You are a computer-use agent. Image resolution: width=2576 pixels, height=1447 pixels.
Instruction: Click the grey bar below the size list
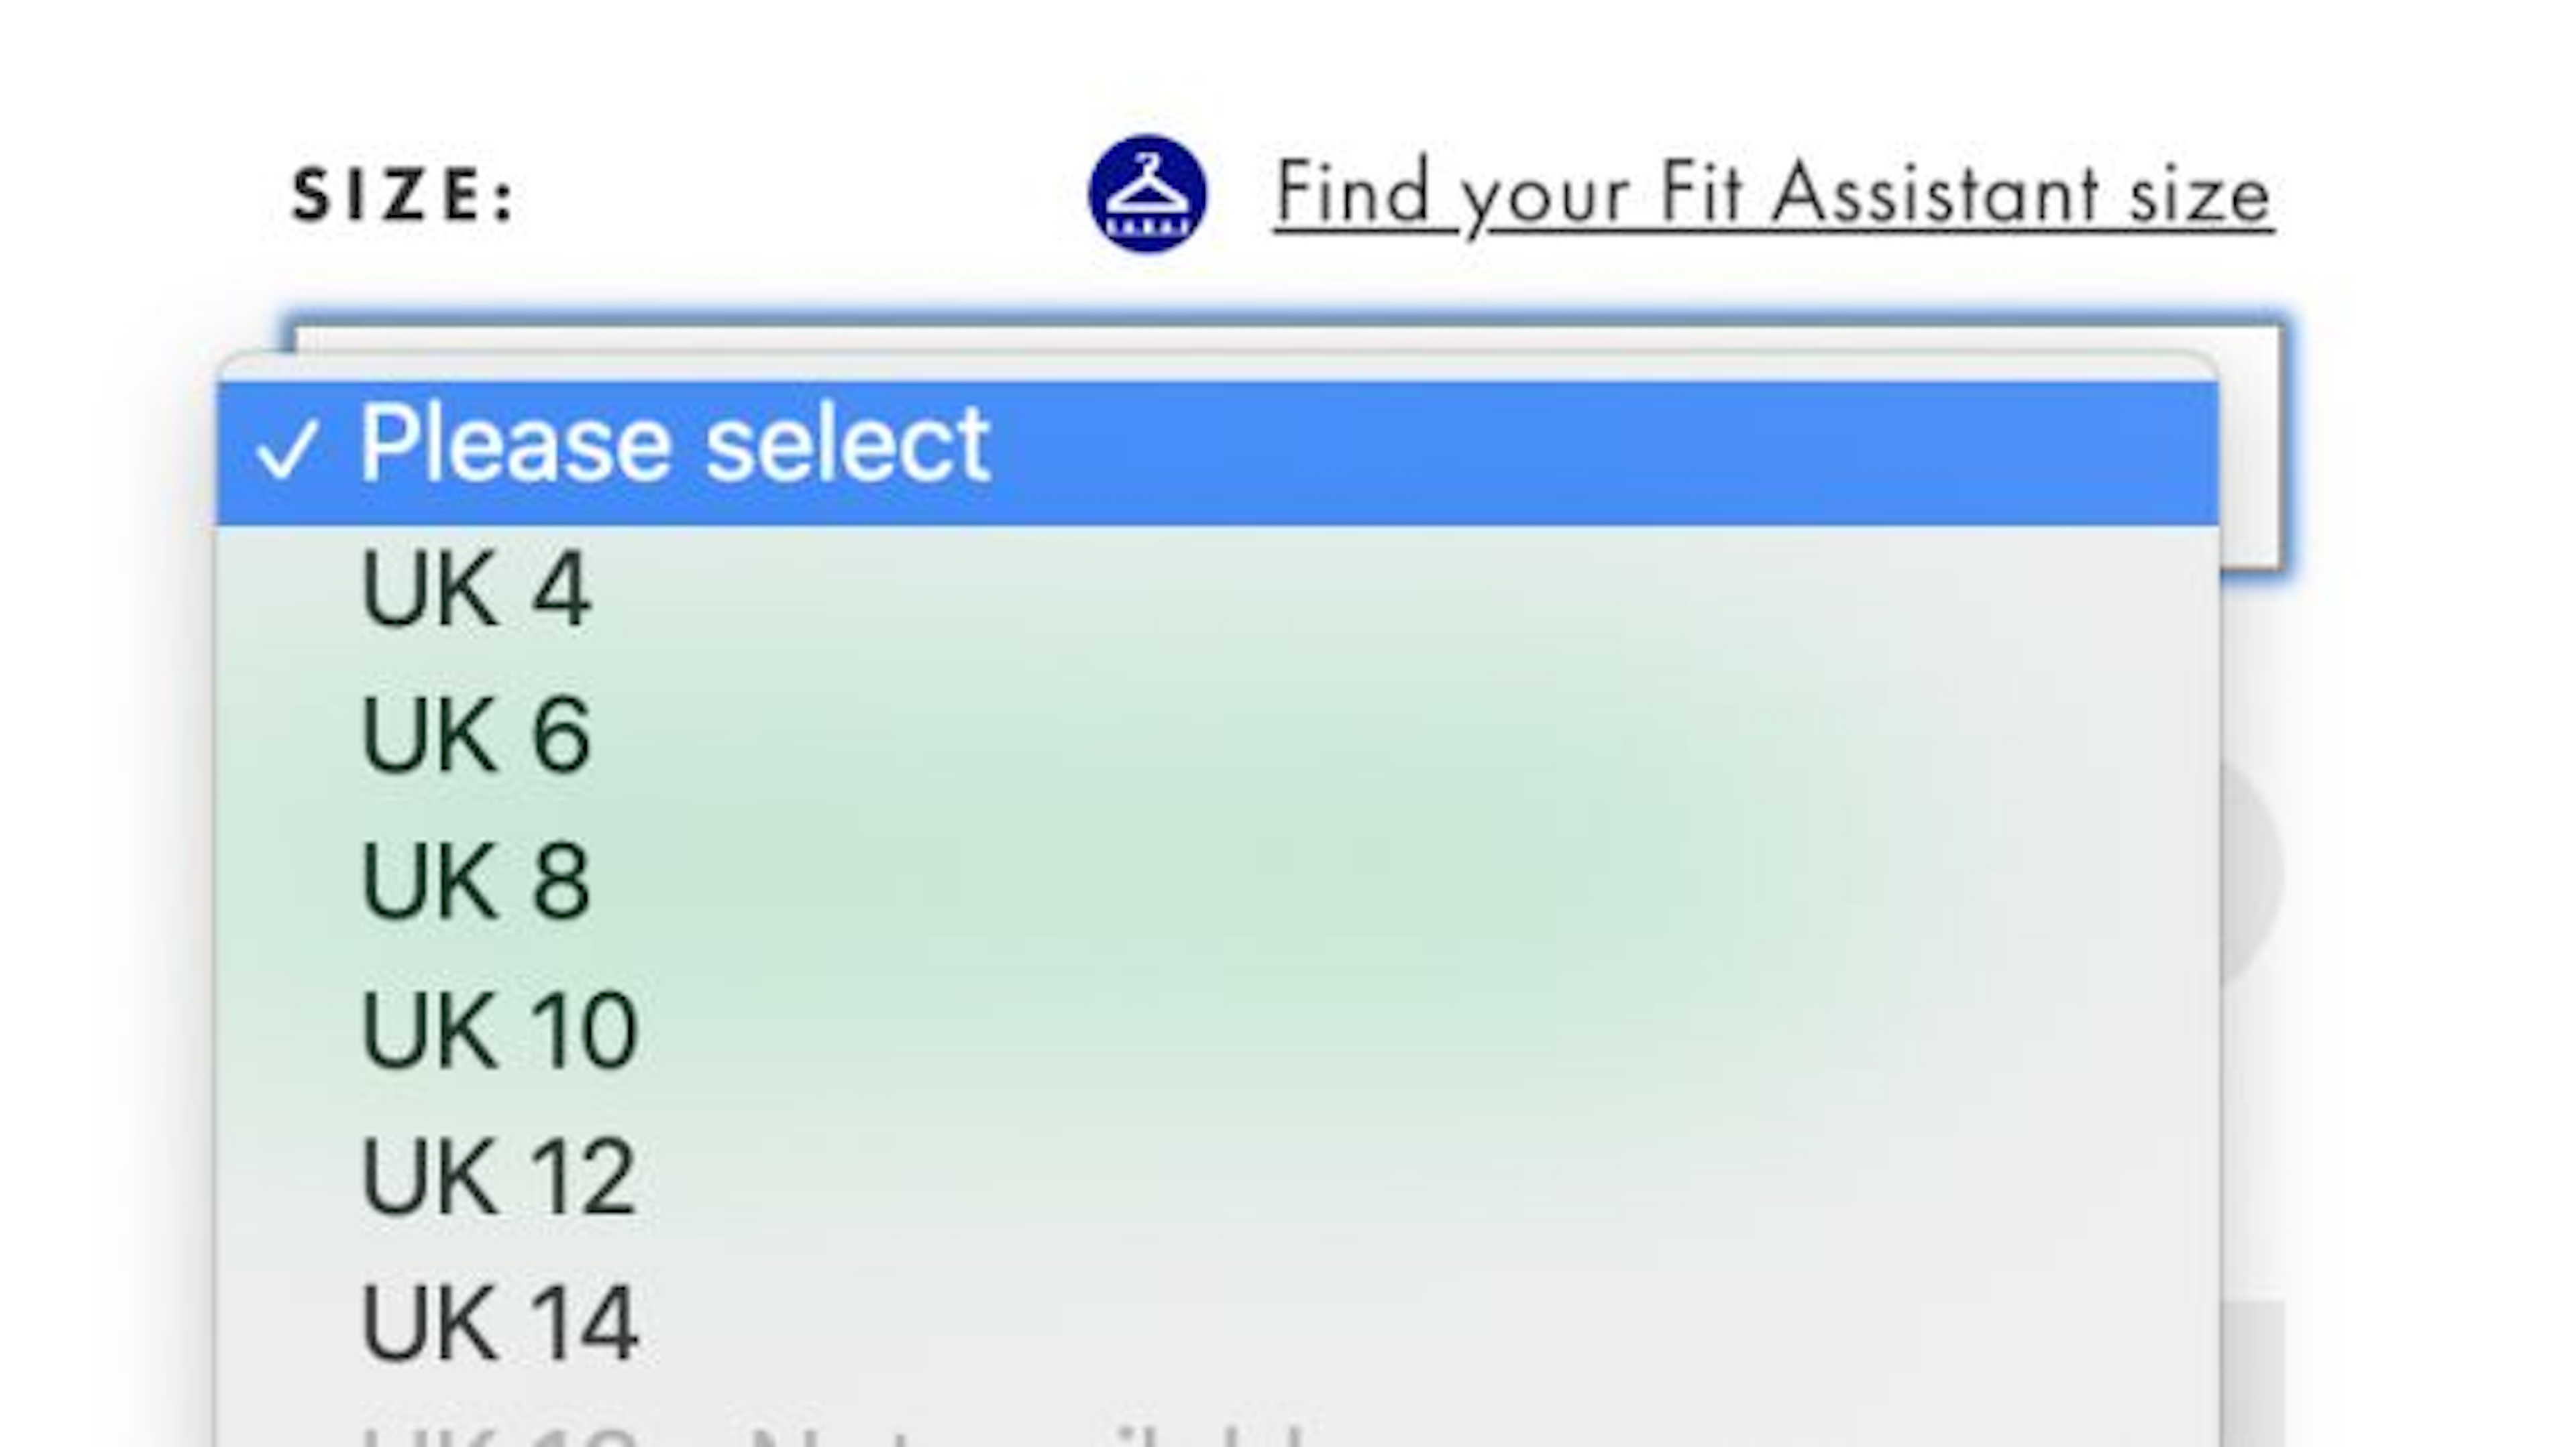(x=2252, y=1374)
